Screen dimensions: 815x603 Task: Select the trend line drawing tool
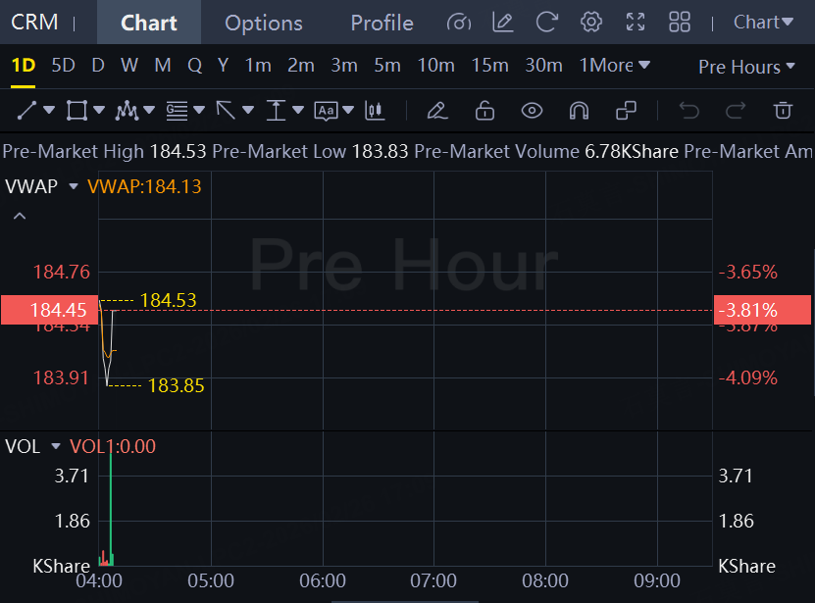pyautogui.click(x=26, y=110)
